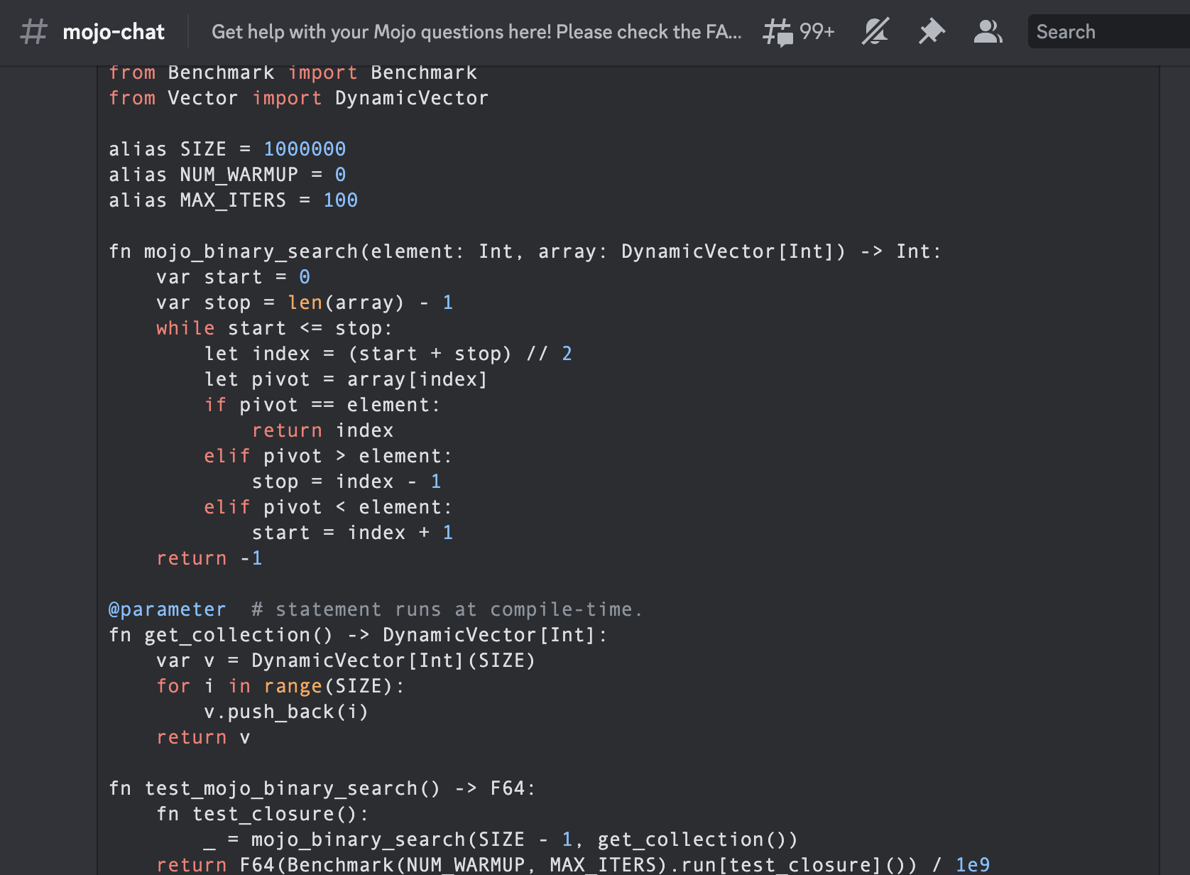
Task: Click the SIZE alias value 1000000
Action: [x=305, y=149]
